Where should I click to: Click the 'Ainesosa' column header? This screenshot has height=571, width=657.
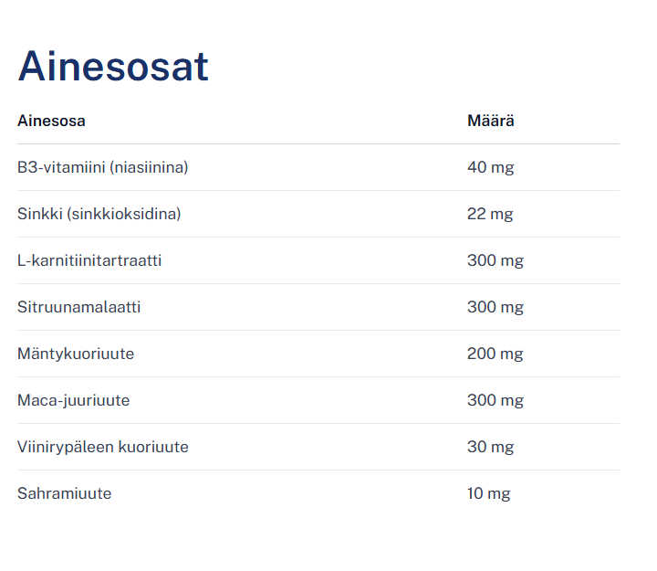coord(51,121)
